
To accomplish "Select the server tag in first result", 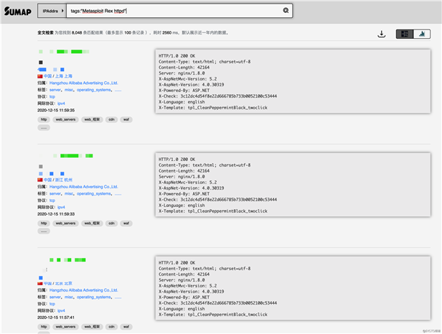I will pos(55,90).
